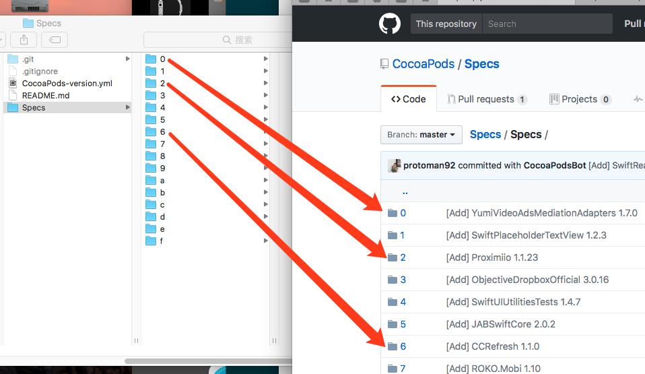Expand the Specs folder disclosure arrow
The height and width of the screenshot is (374, 645).
tap(127, 108)
